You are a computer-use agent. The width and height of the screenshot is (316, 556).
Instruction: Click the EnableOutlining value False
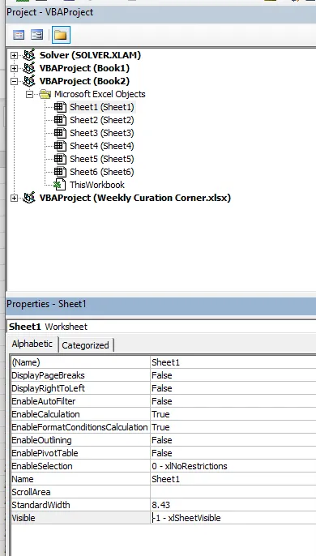(233, 440)
